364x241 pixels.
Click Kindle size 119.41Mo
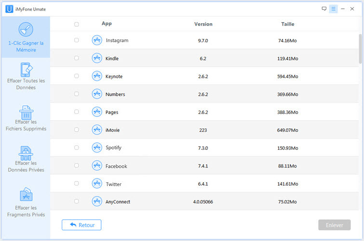288,59
